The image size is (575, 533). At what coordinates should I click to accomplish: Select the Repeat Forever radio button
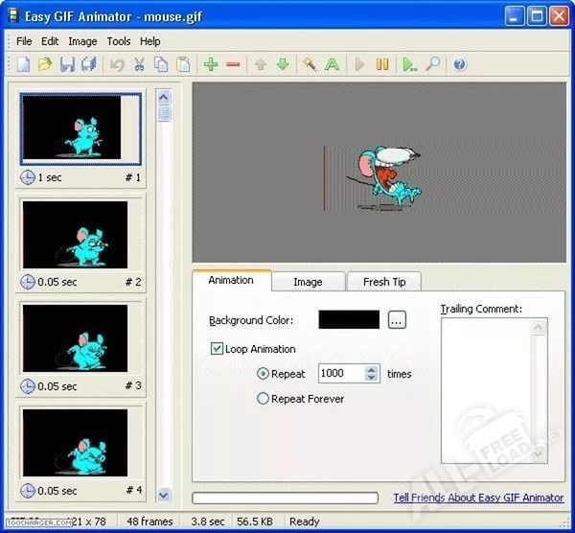264,399
